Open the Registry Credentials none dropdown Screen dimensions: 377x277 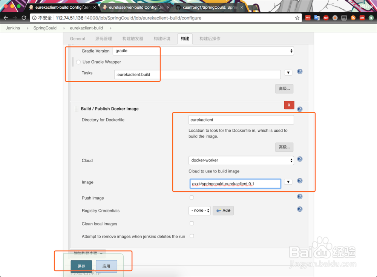coord(199,211)
